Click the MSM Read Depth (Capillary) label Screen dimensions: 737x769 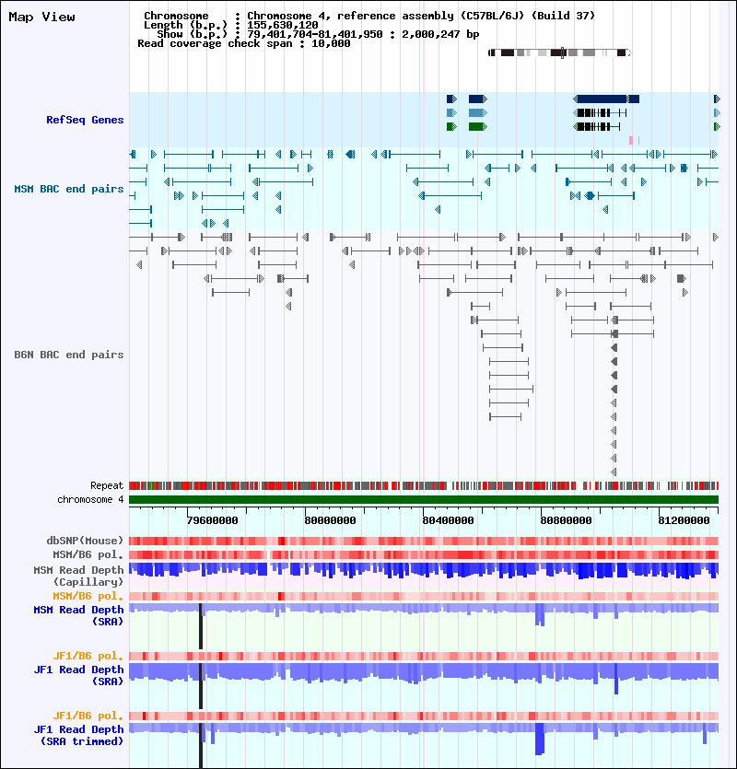coord(78,576)
